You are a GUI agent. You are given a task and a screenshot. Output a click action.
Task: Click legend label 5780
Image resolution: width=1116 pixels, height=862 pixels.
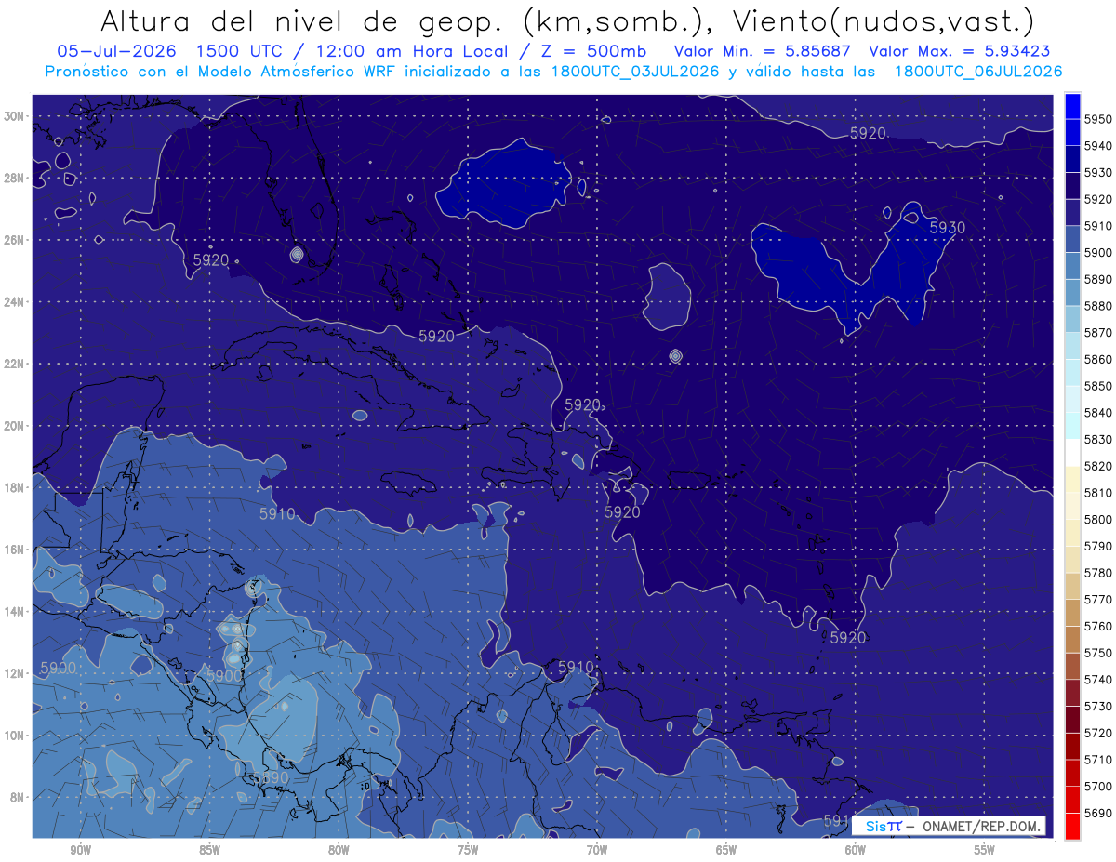[x=1098, y=573]
